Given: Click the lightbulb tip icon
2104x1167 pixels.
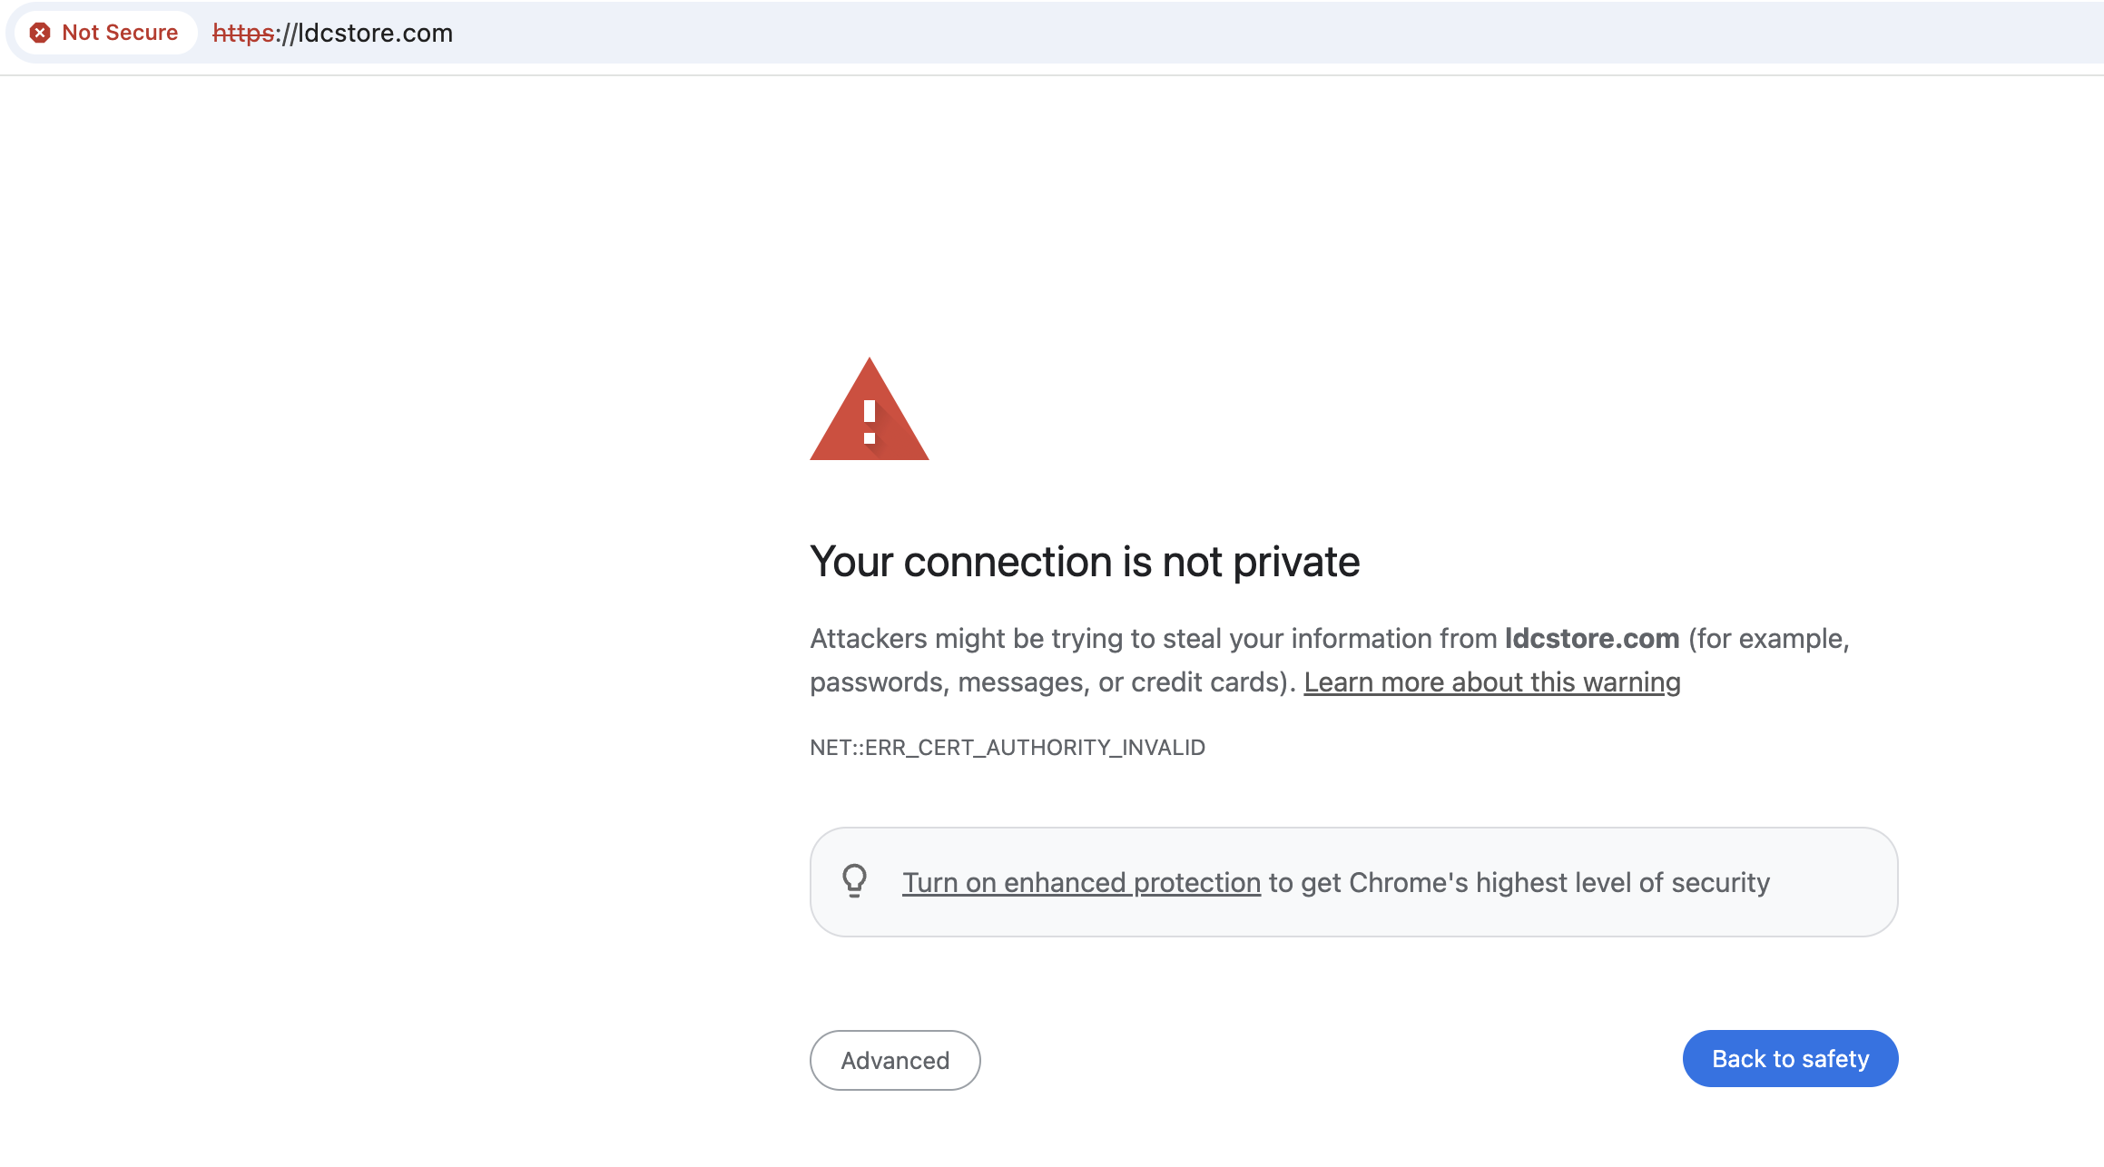Looking at the screenshot, I should tap(854, 880).
